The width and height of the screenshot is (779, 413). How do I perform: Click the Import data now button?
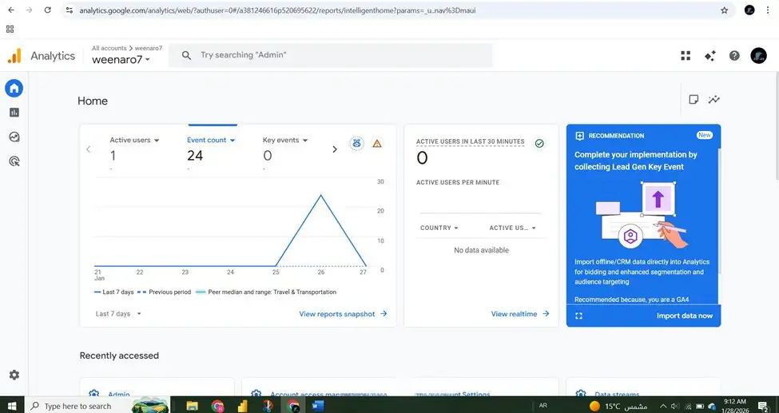click(684, 316)
